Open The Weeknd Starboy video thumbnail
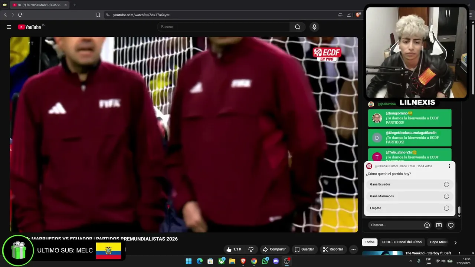Screen dimensions: 475x267 point(382,254)
